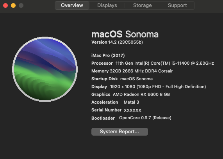Open the Support tab
The height and width of the screenshot is (159, 223).
point(177,5)
